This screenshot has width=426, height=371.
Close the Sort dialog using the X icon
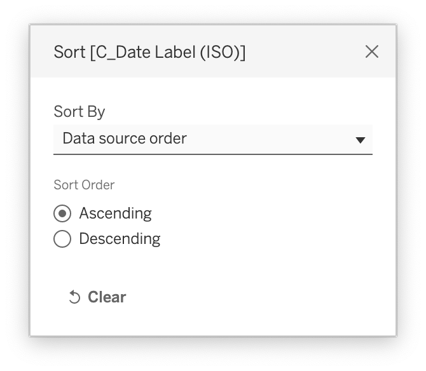[x=372, y=51]
